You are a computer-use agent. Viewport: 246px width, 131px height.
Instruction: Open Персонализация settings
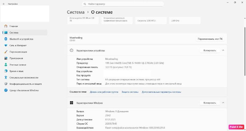[x=25, y=52]
